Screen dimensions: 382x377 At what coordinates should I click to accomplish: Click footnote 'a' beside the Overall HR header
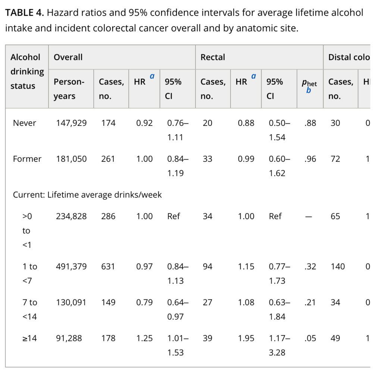152,76
